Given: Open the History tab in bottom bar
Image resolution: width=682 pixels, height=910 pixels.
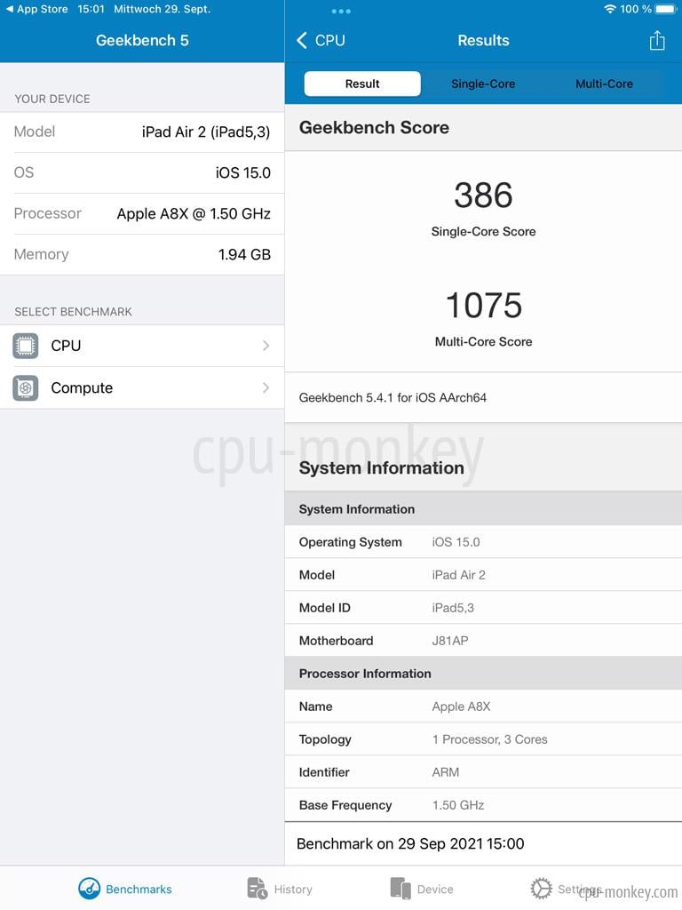Looking at the screenshot, I should point(280,889).
